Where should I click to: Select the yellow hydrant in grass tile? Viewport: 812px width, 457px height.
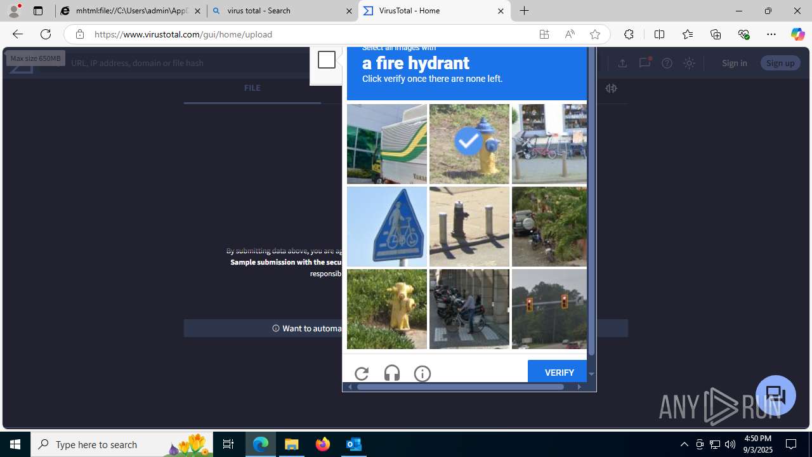[x=387, y=309]
